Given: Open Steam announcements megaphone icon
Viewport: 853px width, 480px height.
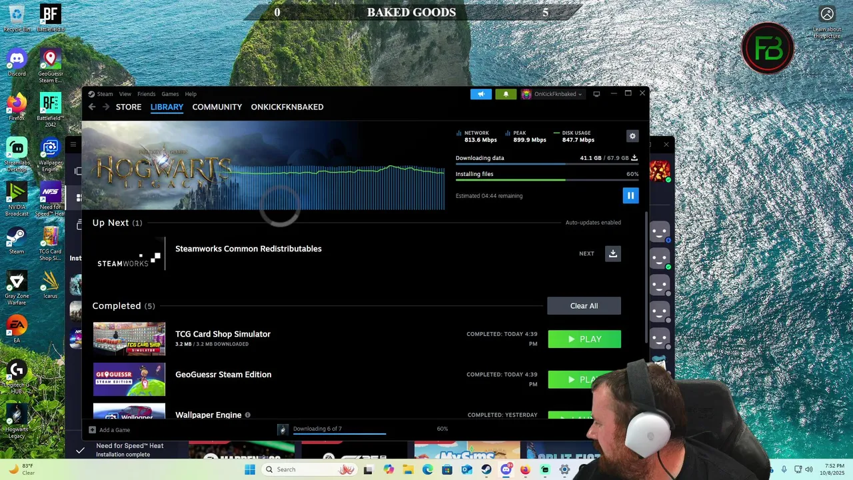Looking at the screenshot, I should click(x=480, y=94).
